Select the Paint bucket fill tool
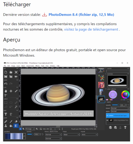 tap(11, 126)
